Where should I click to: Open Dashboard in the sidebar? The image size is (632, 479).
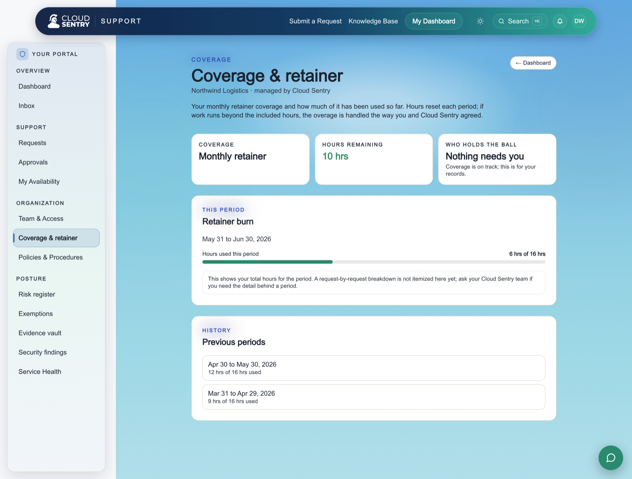[x=56, y=87]
